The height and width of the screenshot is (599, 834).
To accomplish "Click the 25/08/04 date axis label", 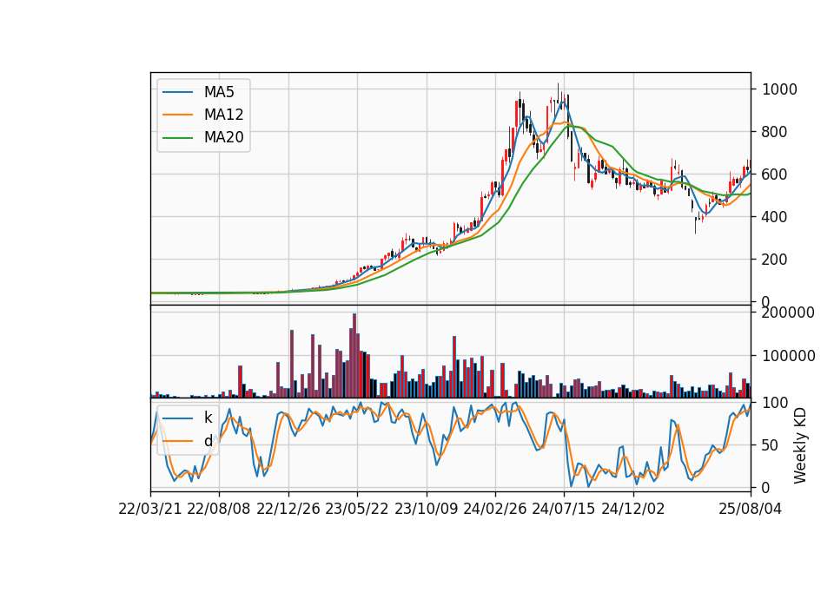I will pos(750,509).
